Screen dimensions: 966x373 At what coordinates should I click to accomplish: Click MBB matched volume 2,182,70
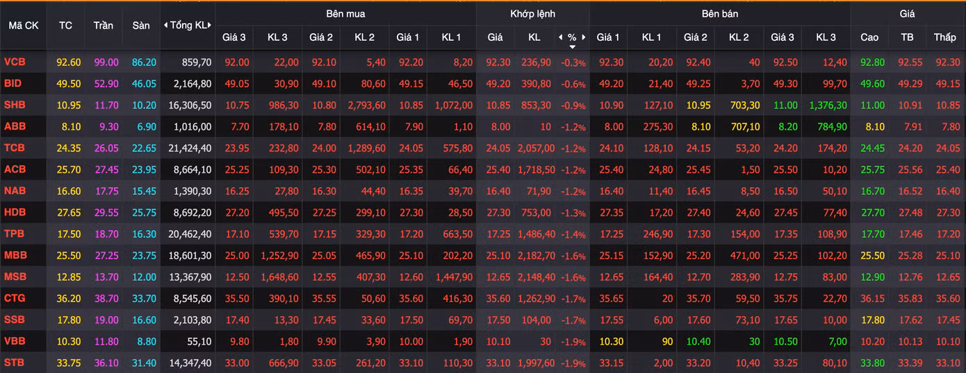click(535, 256)
